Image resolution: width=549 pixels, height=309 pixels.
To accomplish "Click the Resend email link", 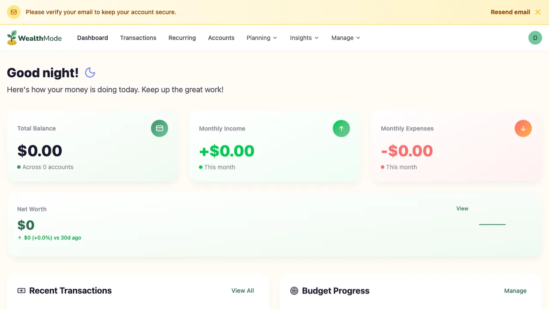I will [510, 12].
